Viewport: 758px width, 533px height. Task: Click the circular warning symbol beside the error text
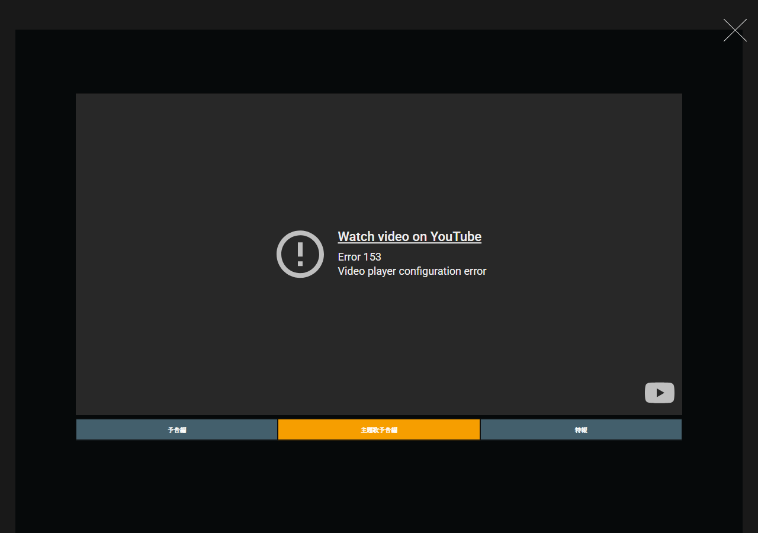click(x=300, y=254)
